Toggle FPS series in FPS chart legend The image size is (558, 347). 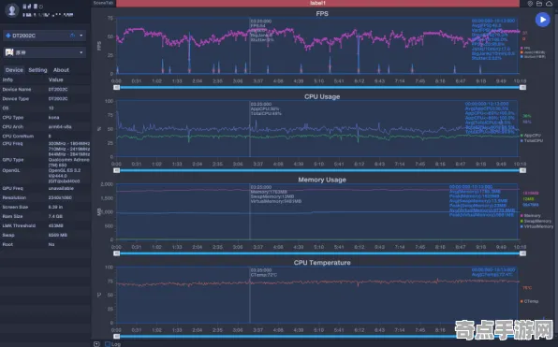(x=525, y=48)
